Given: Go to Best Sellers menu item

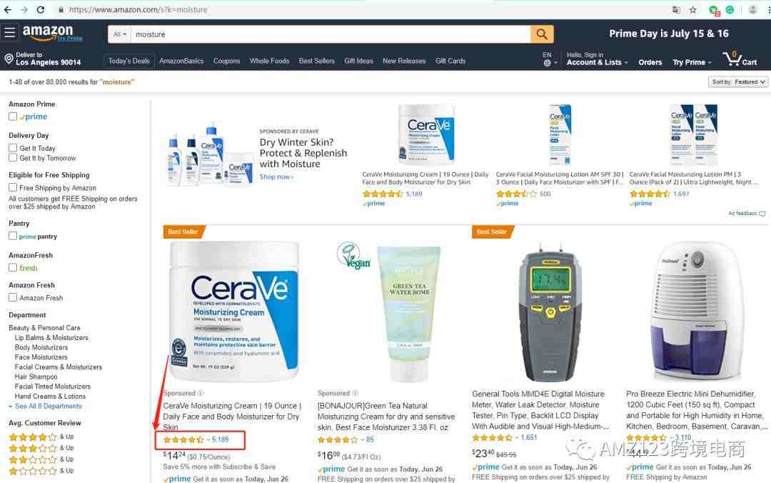Looking at the screenshot, I should coord(317,61).
